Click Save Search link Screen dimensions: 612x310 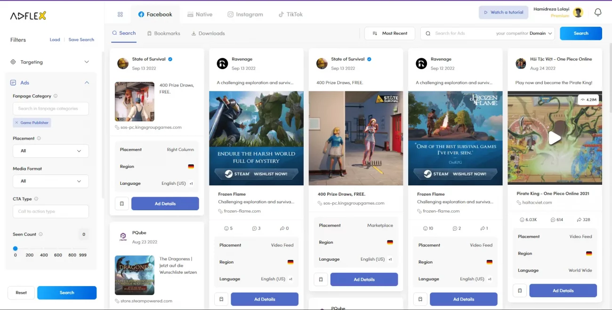81,40
